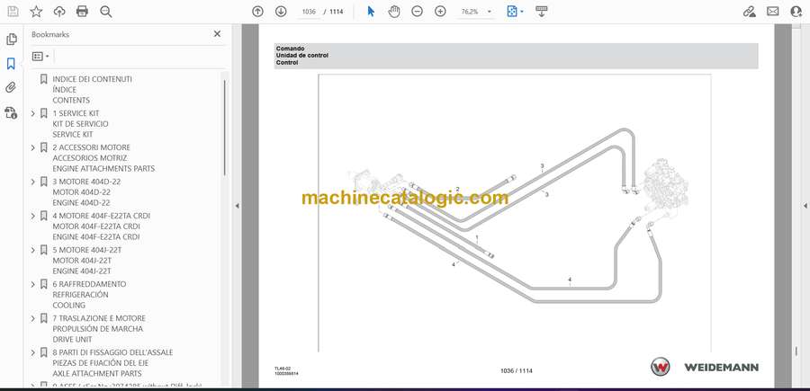Image resolution: width=810 pixels, height=391 pixels.
Task: Open the security lock panel icon
Action: point(11,112)
